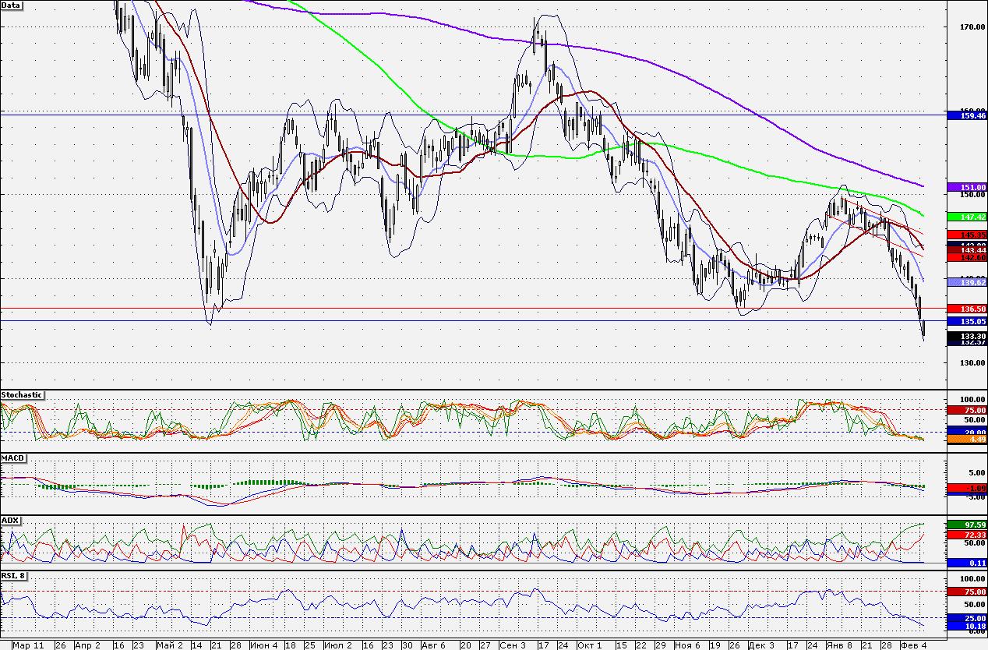
Task: Click the 170.00 price axis label
Action: coord(974,26)
